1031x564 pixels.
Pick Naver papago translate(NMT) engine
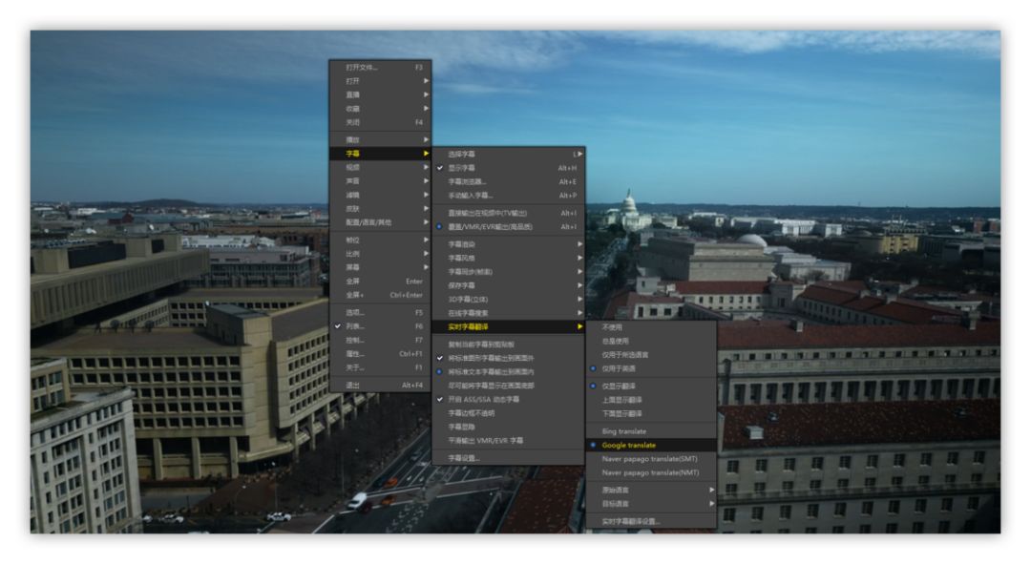649,472
